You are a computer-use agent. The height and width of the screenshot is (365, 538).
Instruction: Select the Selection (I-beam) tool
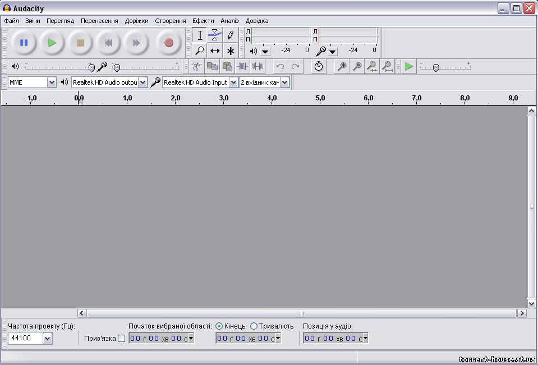[x=200, y=35]
